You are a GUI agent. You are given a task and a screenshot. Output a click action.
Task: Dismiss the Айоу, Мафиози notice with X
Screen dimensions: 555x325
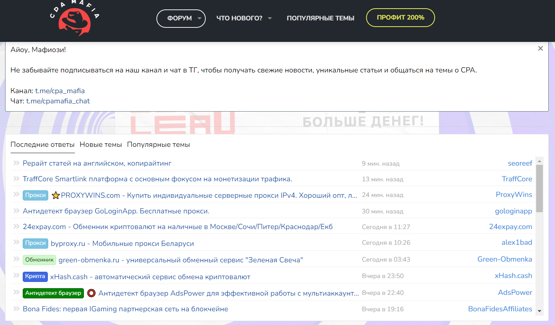point(540,48)
